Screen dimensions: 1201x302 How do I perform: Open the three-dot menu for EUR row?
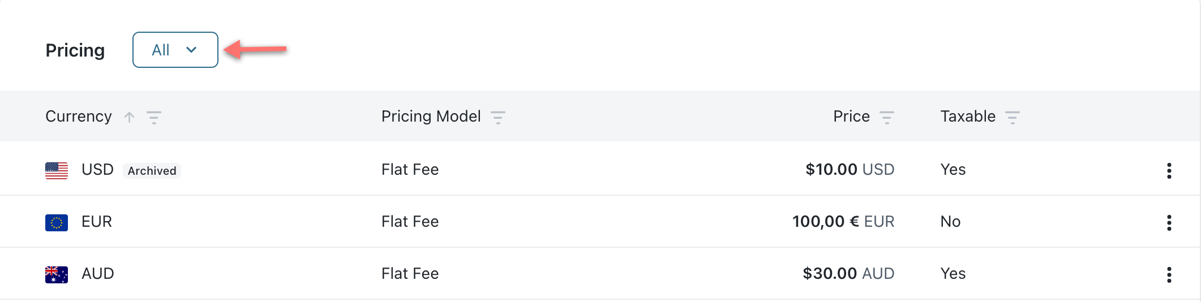(x=1169, y=222)
